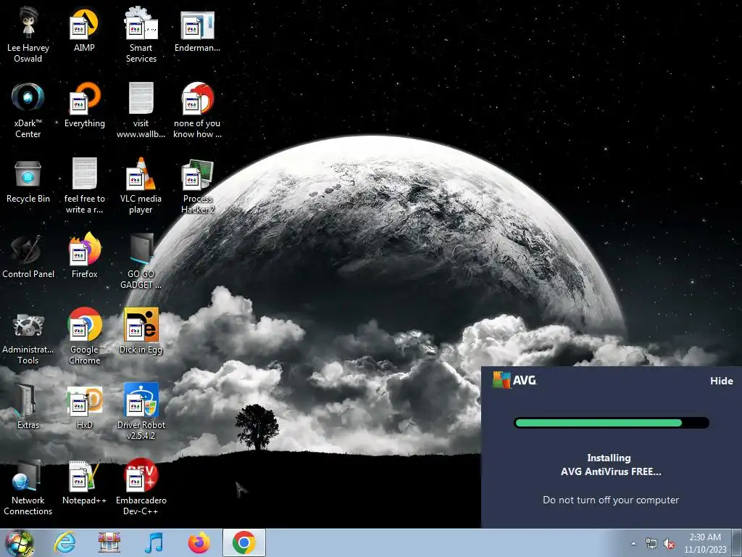
Task: Select the Driver Robot v2.5.4.2 shortcut
Action: coord(141,412)
